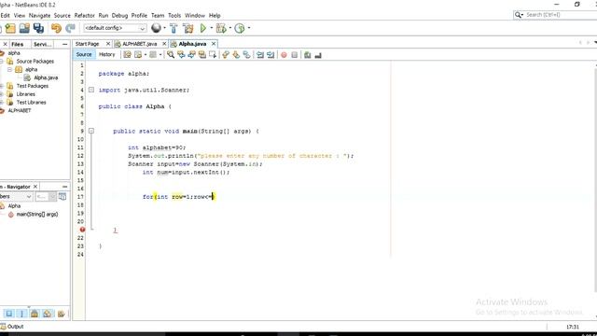The width and height of the screenshot is (597, 336).
Task: Open the Navigate menu
Action: tap(39, 16)
